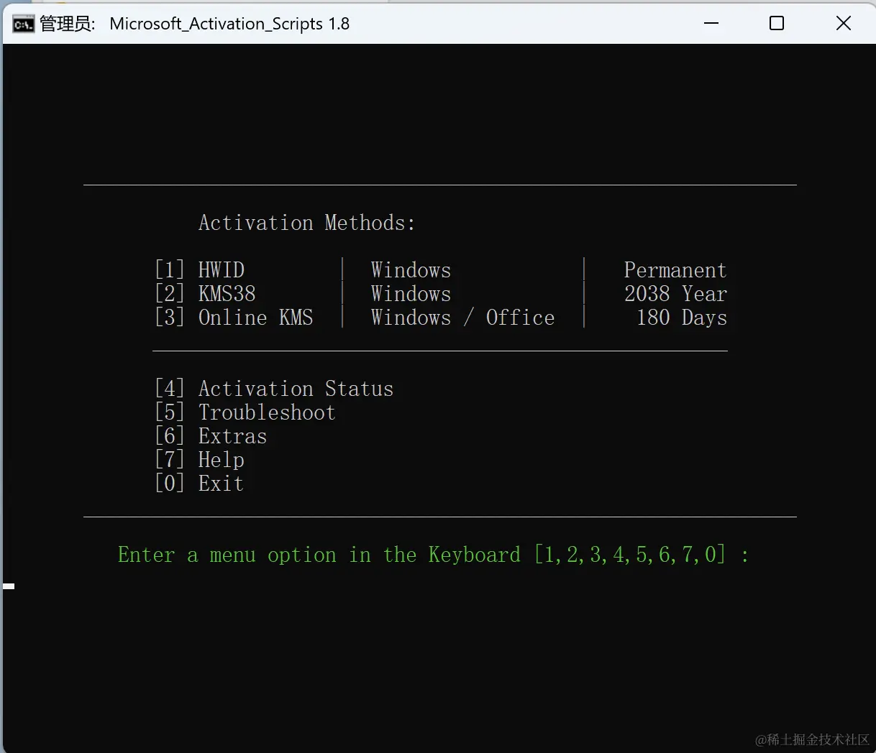The image size is (876, 753).
Task: Click the green 'Enter a menu option' prompt
Action: [434, 555]
